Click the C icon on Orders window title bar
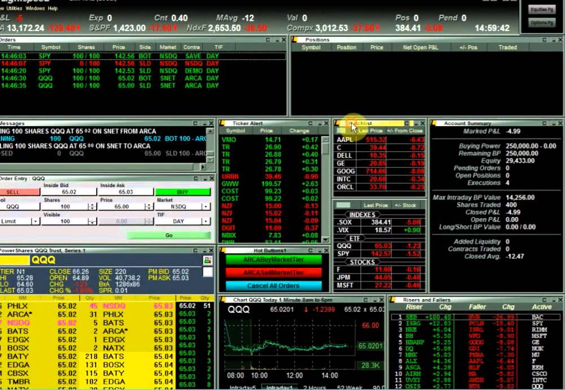Image resolution: width=565 pixels, height=390 pixels. coord(268,40)
